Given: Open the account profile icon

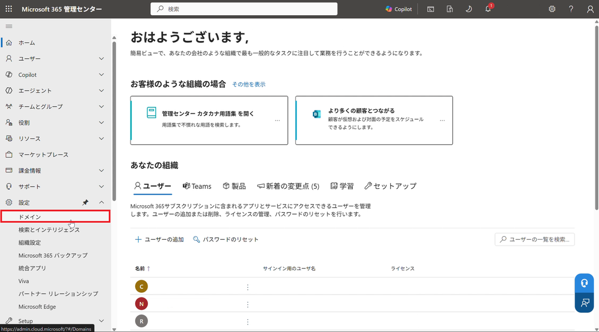Looking at the screenshot, I should [x=590, y=9].
